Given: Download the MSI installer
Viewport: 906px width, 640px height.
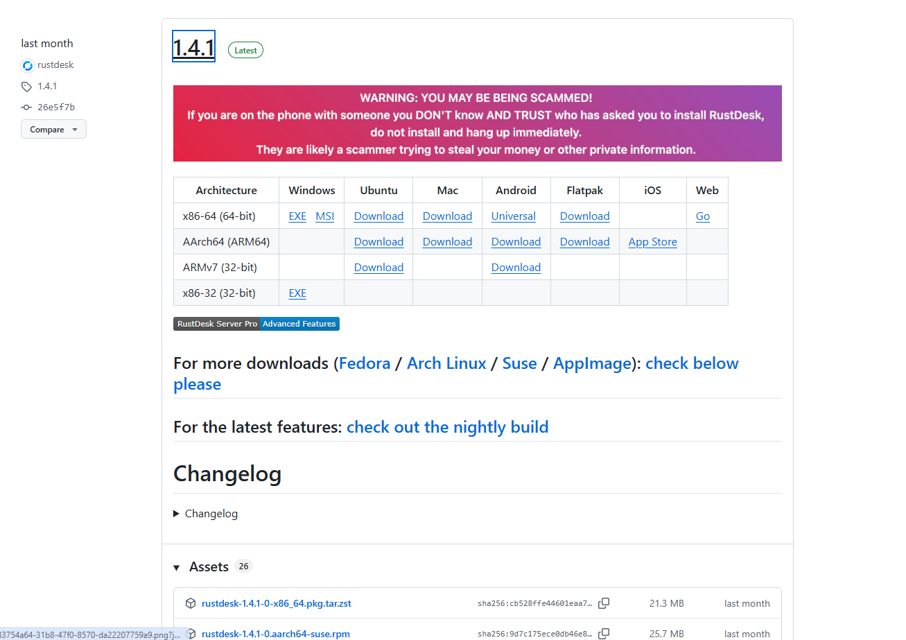Looking at the screenshot, I should (324, 216).
